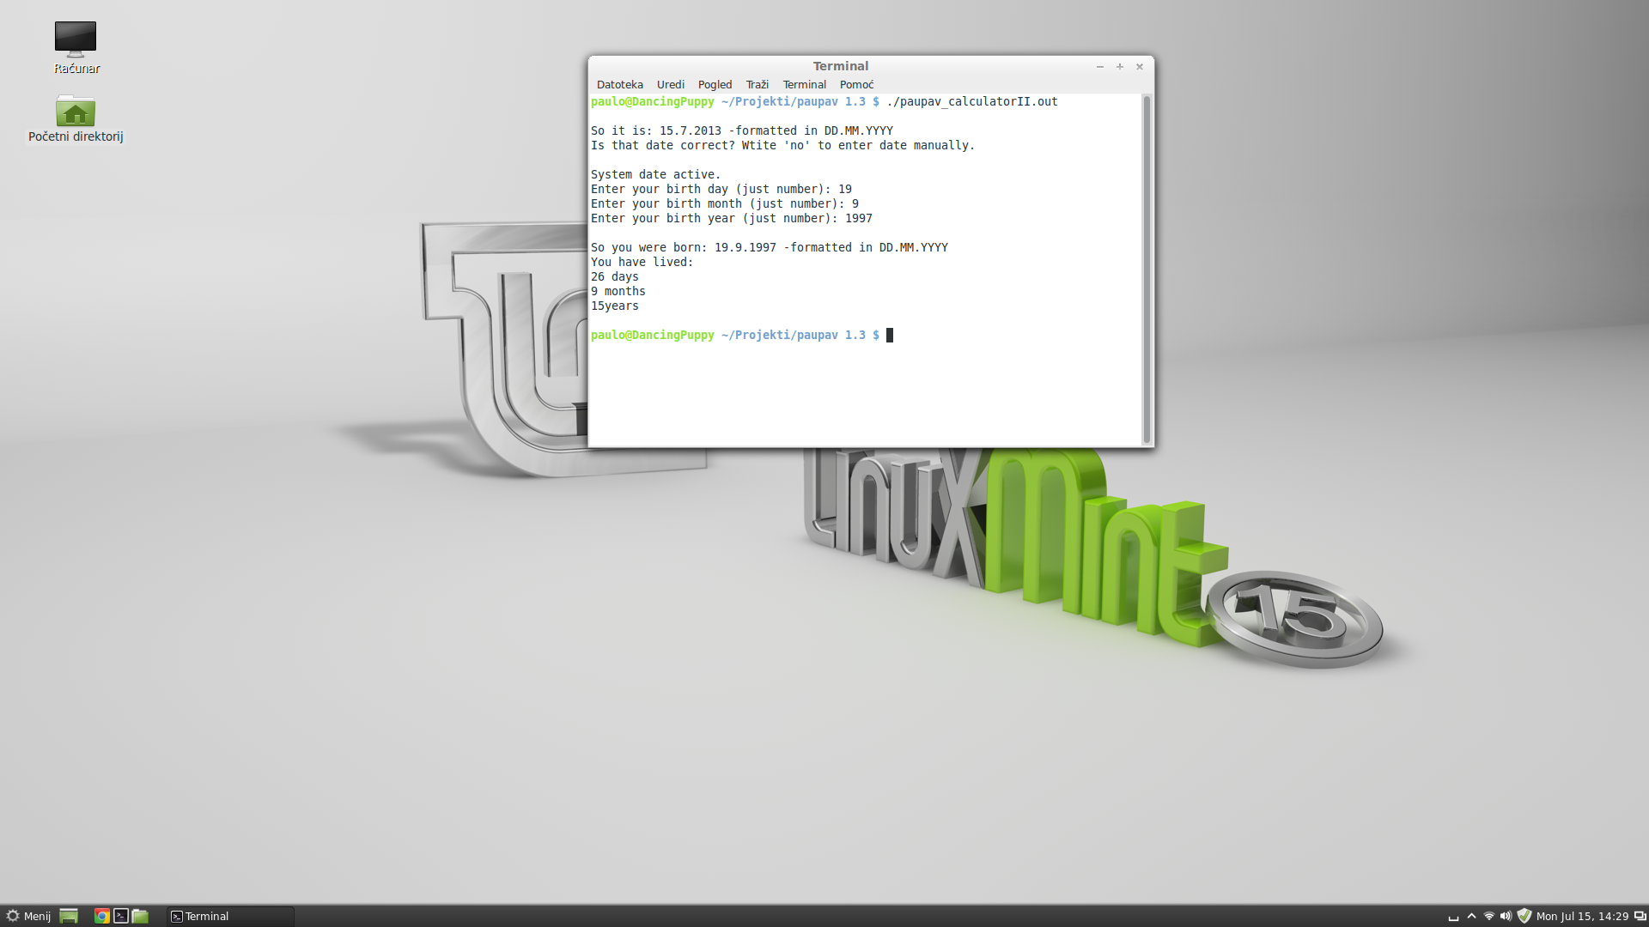Click the terminal cursor at the prompt
This screenshot has height=927, width=1649.
tap(890, 335)
